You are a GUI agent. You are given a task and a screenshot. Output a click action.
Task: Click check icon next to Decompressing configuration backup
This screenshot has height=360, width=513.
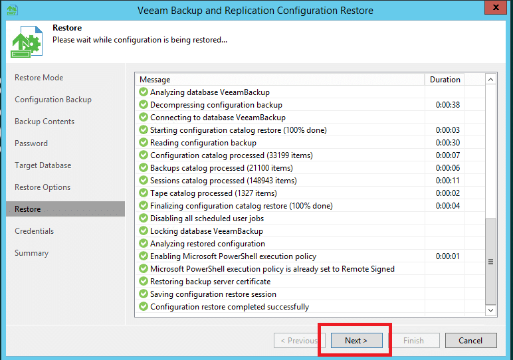click(144, 105)
